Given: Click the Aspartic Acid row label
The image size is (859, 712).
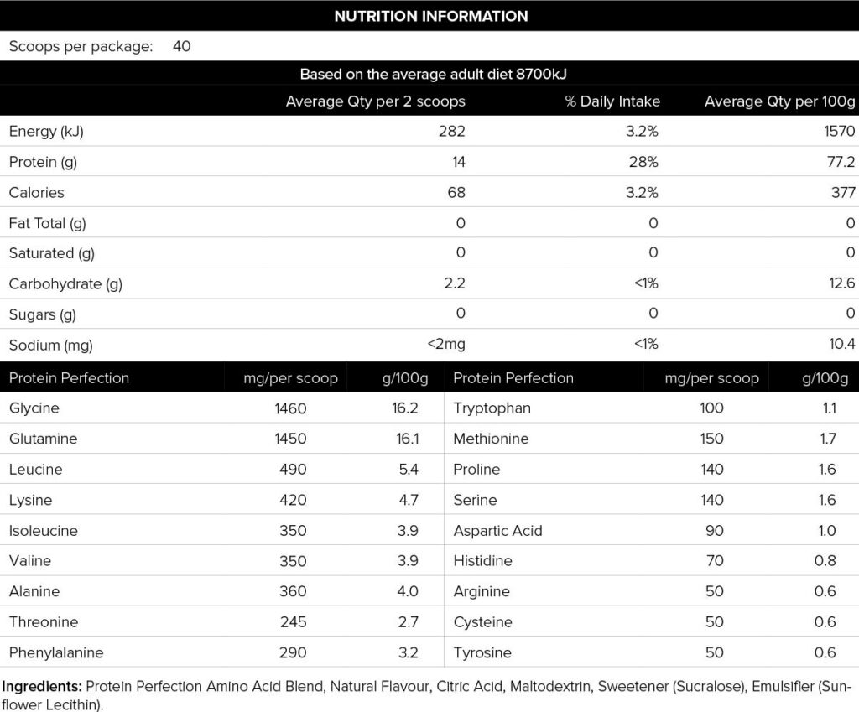Looking at the screenshot, I should click(x=497, y=530).
